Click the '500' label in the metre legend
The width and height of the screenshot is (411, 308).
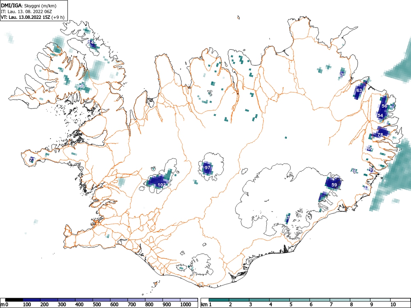pyautogui.click(x=97, y=305)
